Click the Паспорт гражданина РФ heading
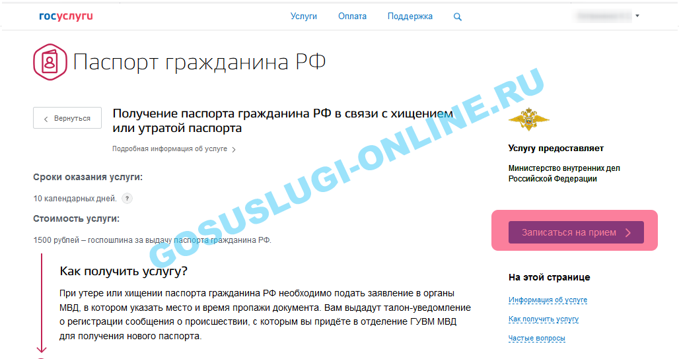This screenshot has width=679, height=359. 199,62
